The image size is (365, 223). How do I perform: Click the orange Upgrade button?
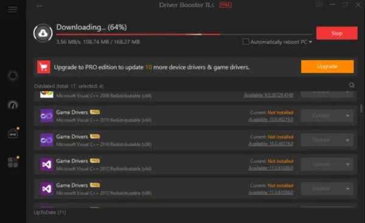(327, 66)
